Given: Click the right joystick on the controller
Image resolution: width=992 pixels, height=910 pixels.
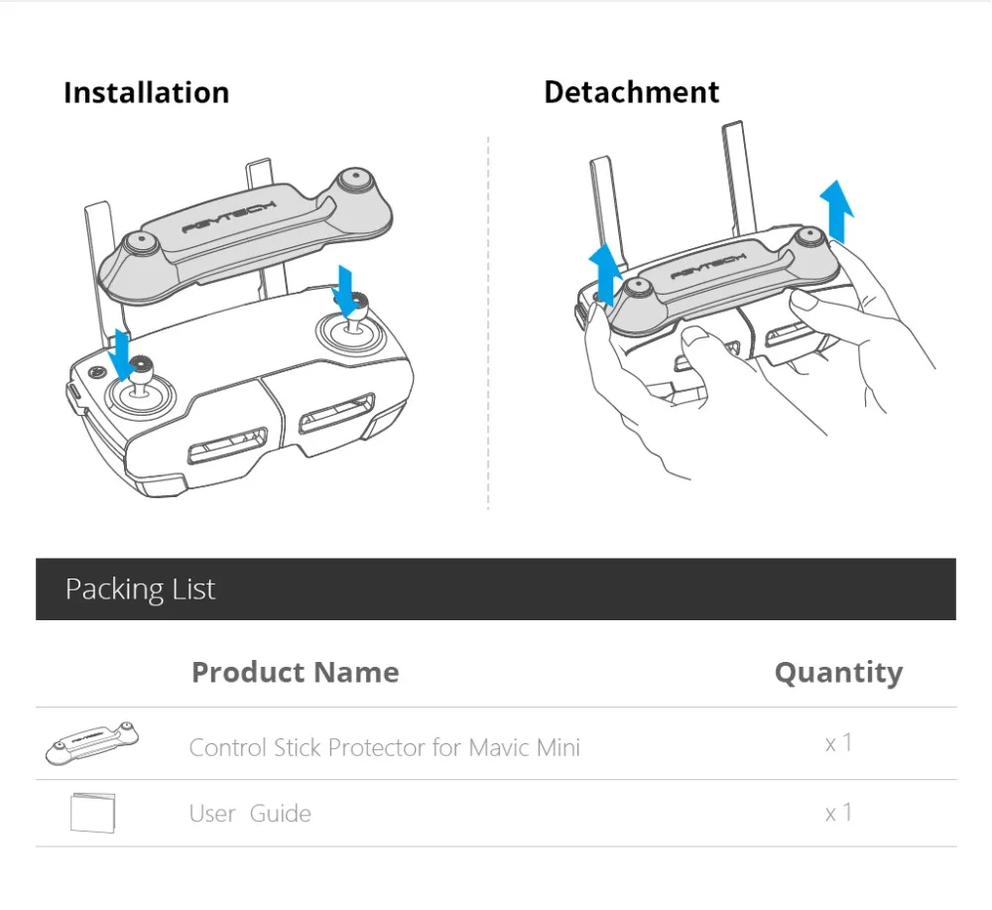Looking at the screenshot, I should point(354,323).
